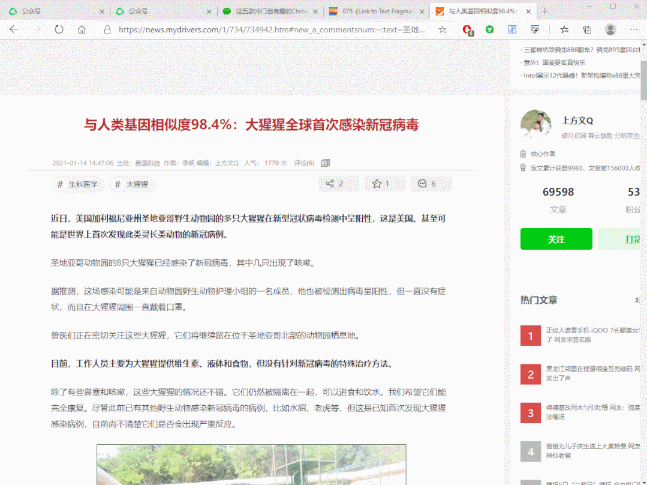The width and height of the screenshot is (647, 485).
Task: Go back to the previous page
Action: (14, 29)
